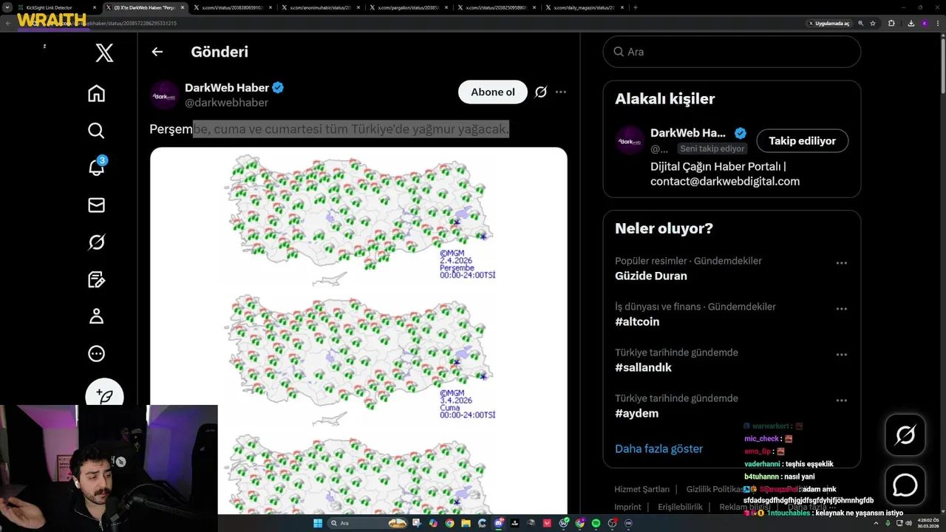This screenshot has height=532, width=946.
Task: Open the compose-note icon in the sidebar
Action: click(96, 279)
